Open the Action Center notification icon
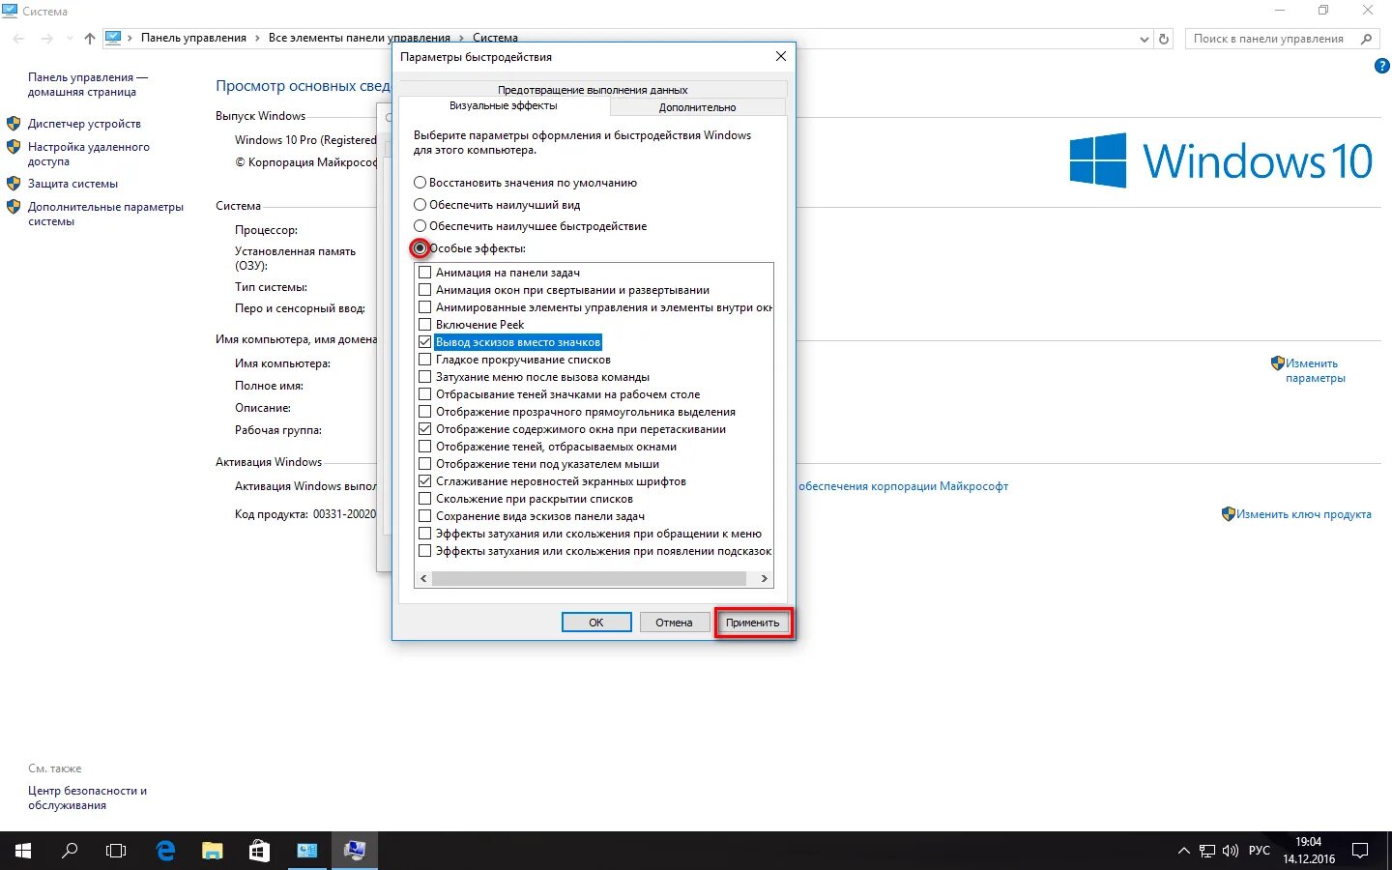The height and width of the screenshot is (870, 1392). tap(1360, 851)
